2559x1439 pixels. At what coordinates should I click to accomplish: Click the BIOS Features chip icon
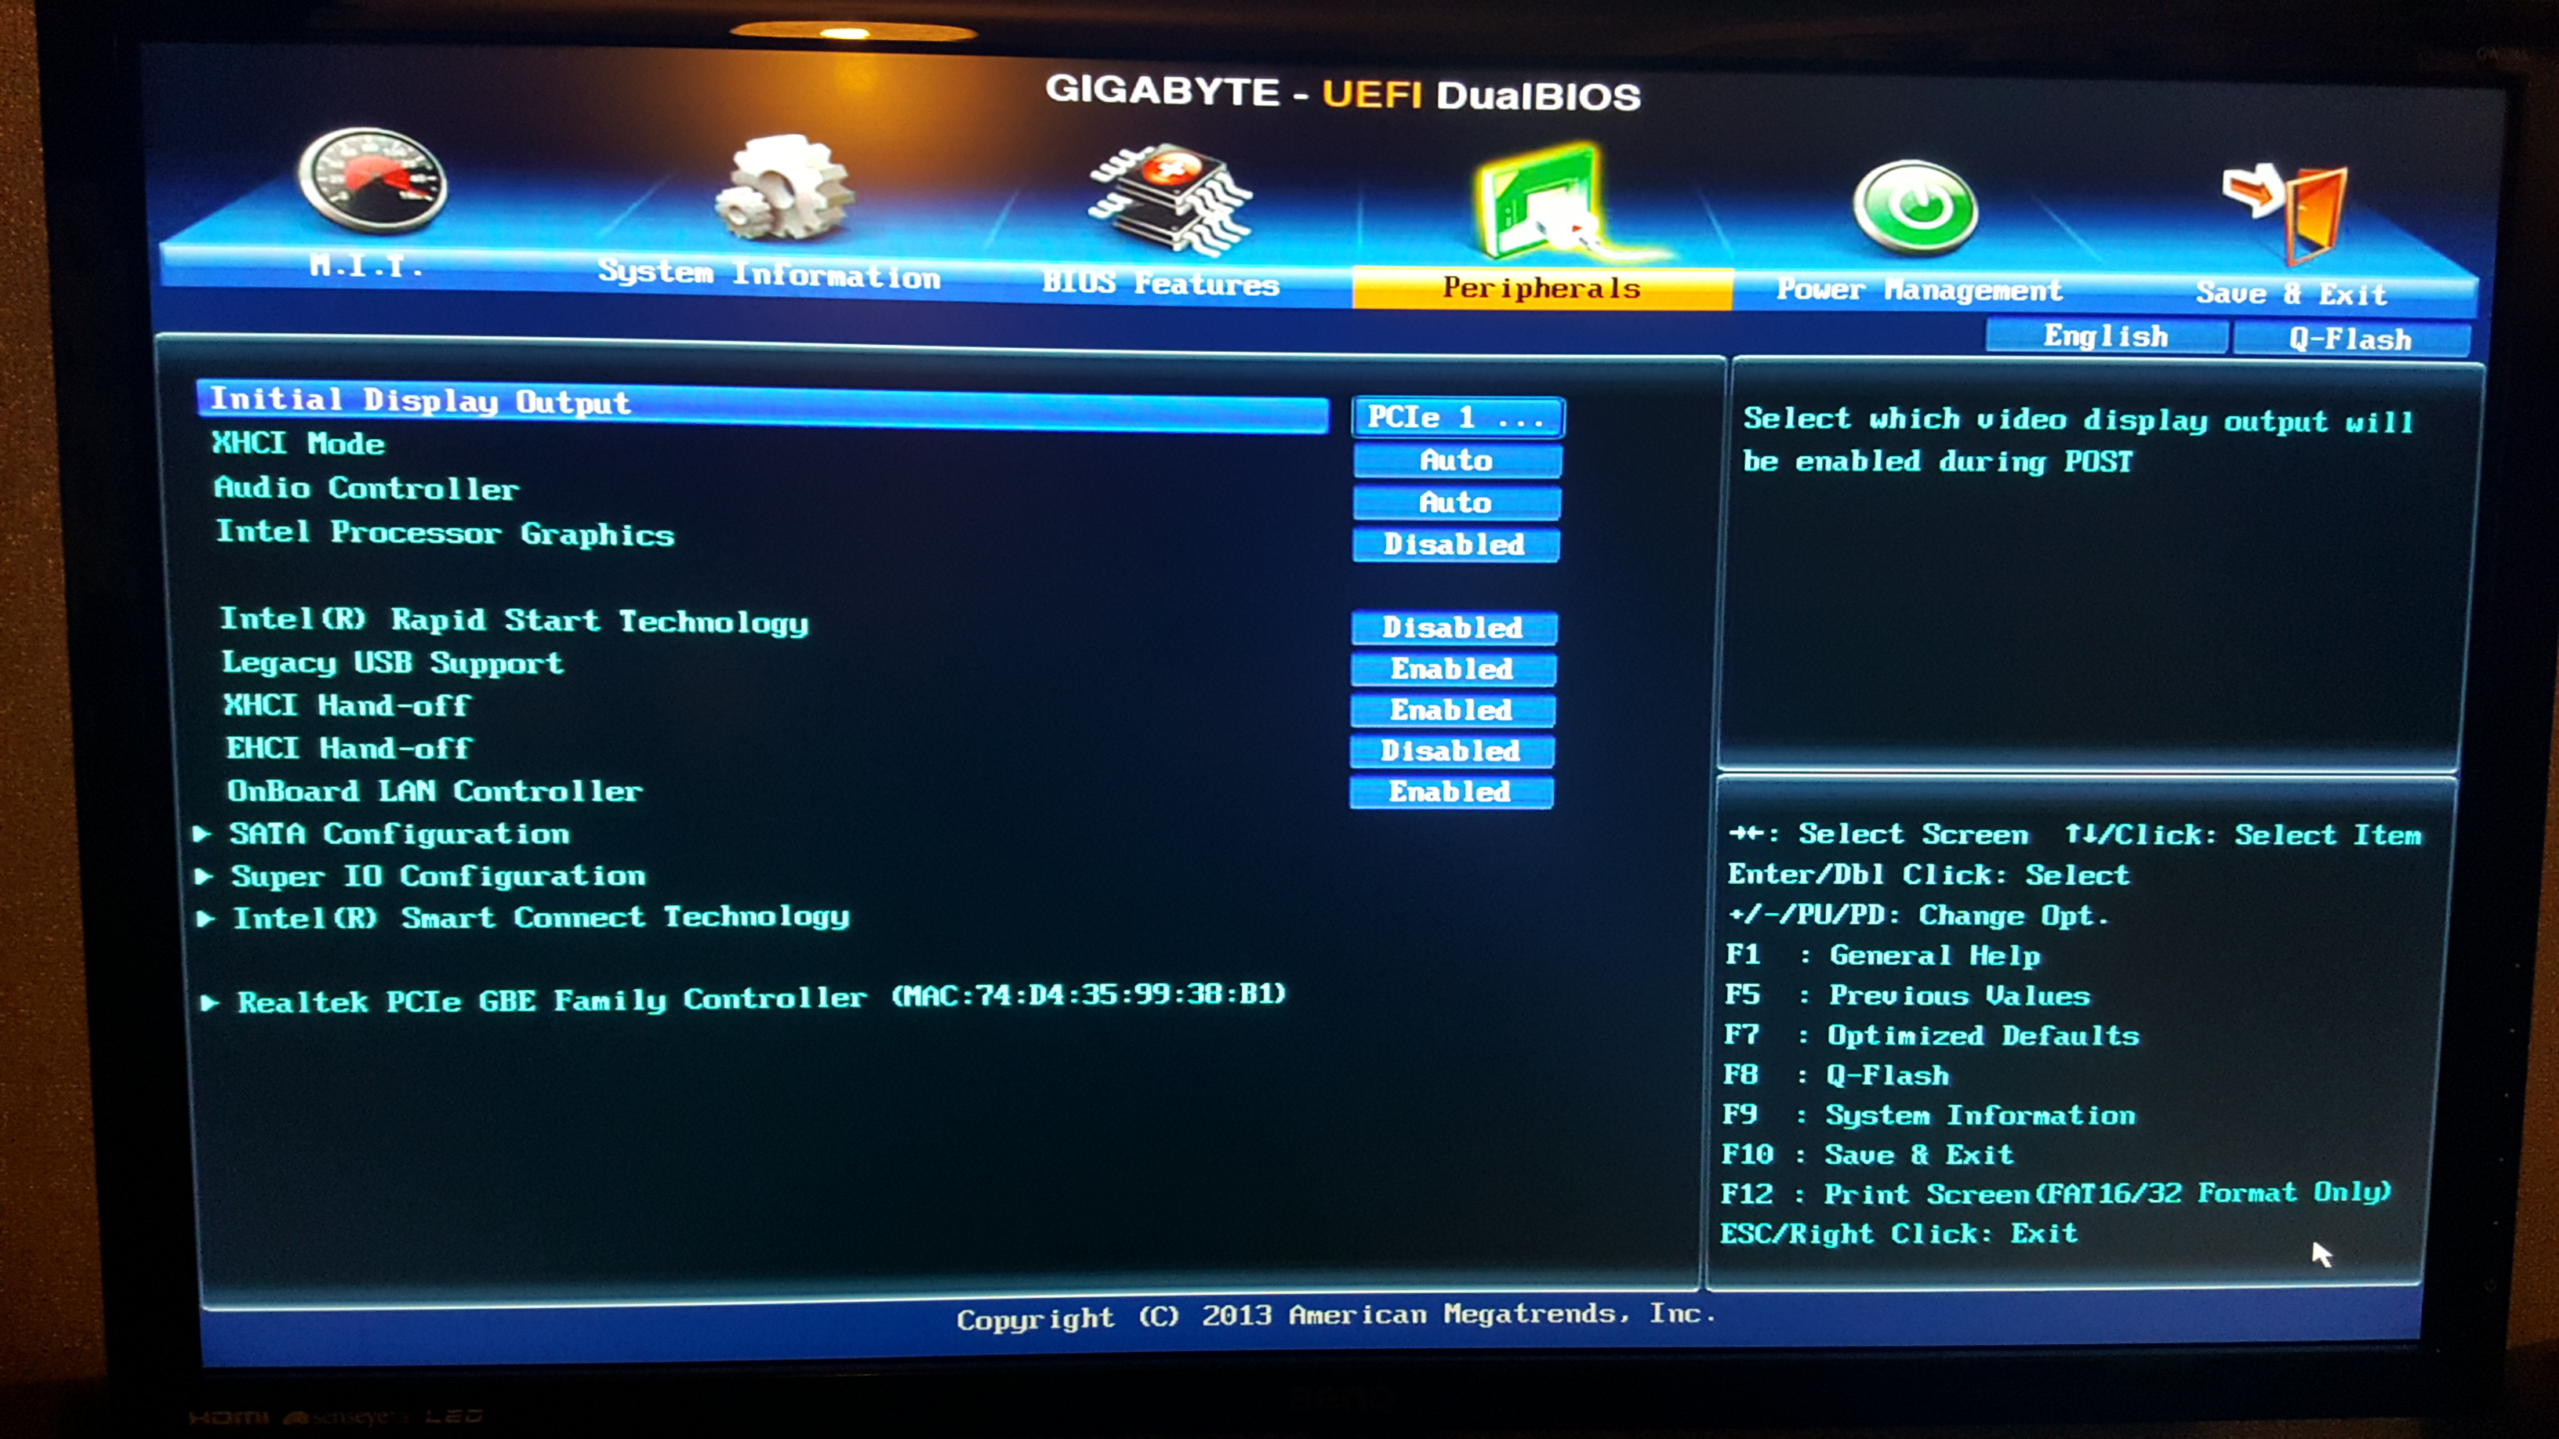coord(1169,198)
